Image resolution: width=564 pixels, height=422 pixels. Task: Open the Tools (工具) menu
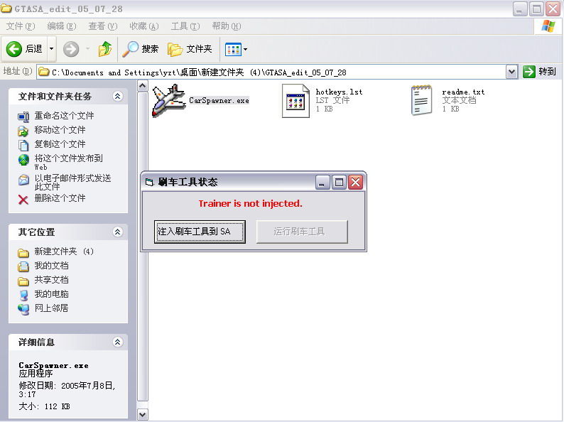[185, 26]
